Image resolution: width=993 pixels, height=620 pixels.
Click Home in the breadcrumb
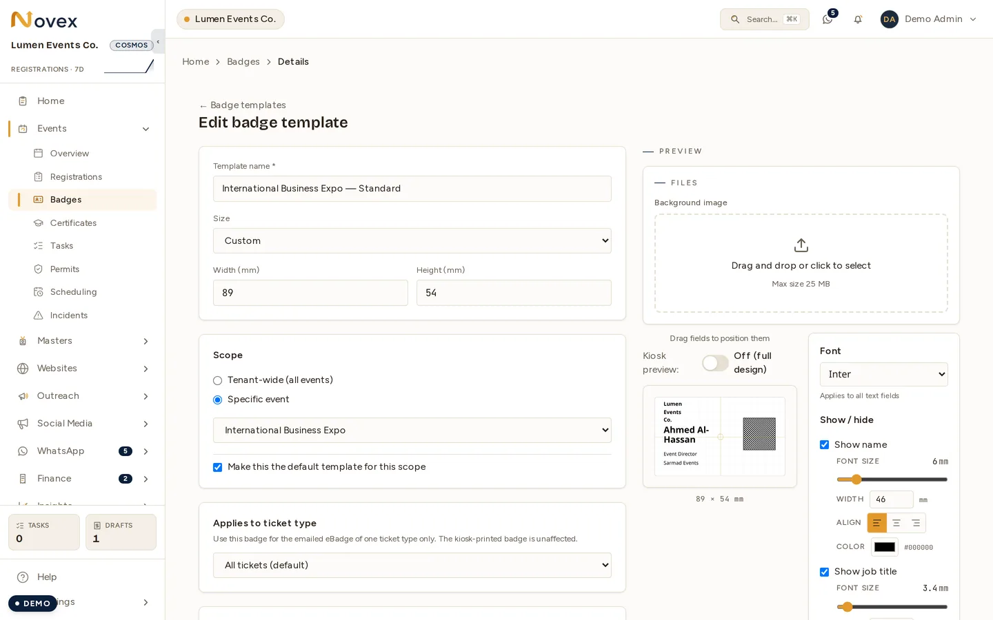click(x=196, y=62)
